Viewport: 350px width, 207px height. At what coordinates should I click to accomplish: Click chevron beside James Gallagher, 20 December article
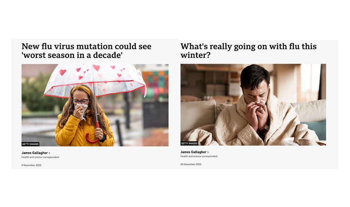[208, 152]
